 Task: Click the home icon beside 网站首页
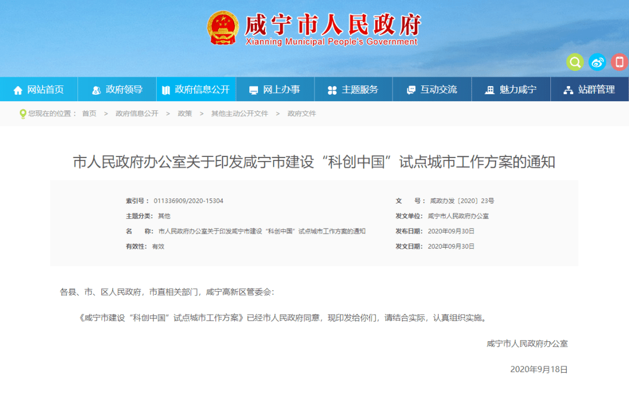click(17, 90)
